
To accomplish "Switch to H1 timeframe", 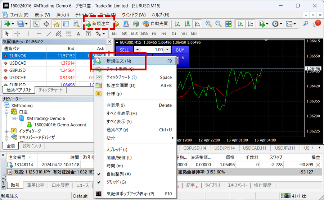I will tap(154, 34).
